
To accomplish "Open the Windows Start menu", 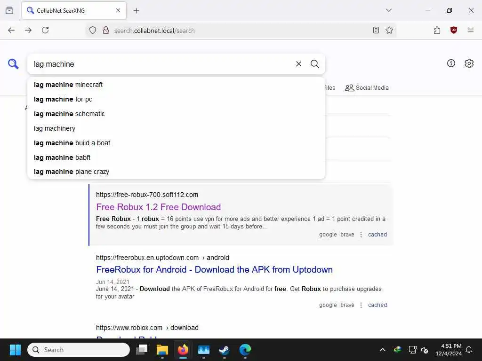I will (15, 350).
